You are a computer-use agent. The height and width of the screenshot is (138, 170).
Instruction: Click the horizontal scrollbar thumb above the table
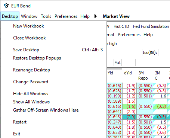(x=114, y=68)
